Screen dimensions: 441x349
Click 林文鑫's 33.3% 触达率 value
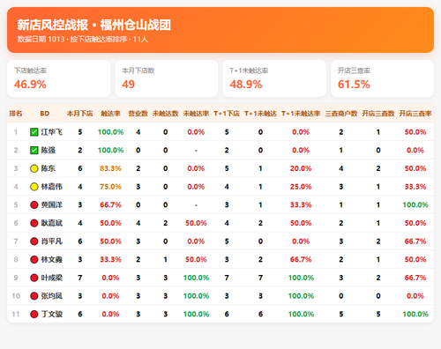click(110, 260)
